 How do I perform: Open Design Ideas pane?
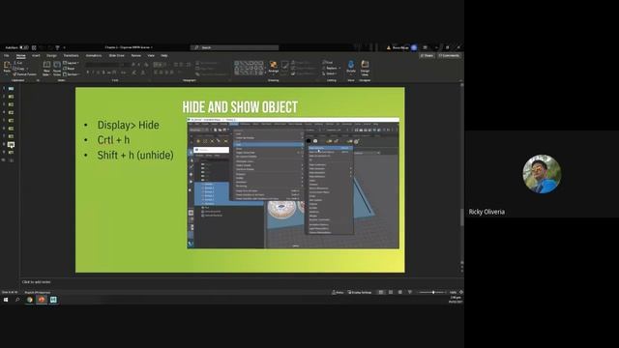(x=366, y=68)
